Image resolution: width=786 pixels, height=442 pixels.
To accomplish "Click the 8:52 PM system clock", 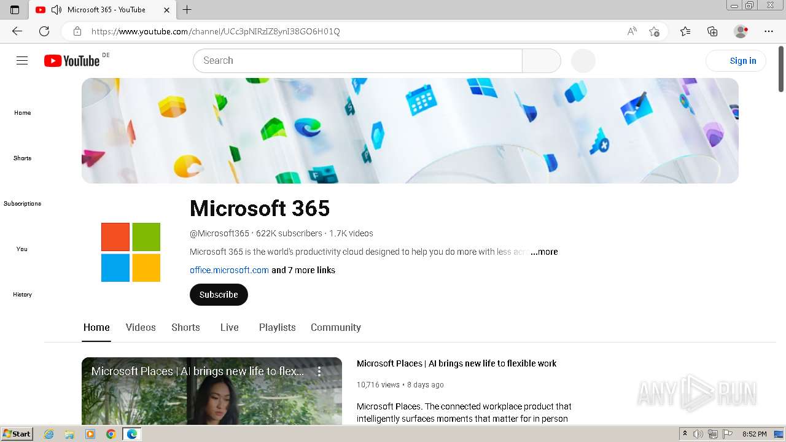I will (754, 434).
